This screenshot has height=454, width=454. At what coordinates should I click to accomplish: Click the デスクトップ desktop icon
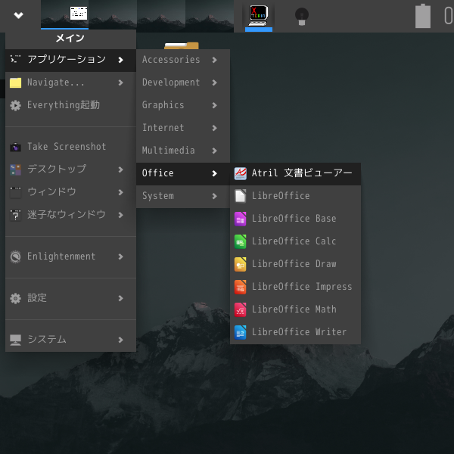(x=15, y=169)
